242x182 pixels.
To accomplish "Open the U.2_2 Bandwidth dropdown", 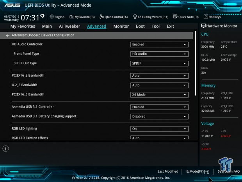I will 159,85.
